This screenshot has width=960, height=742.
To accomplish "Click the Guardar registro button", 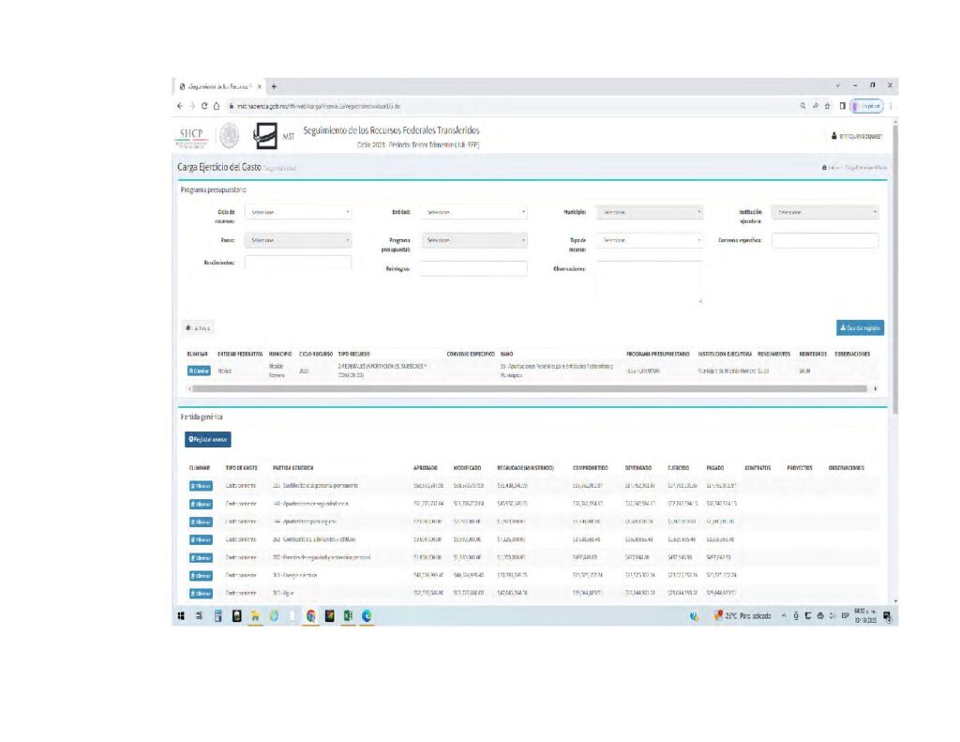I will [x=860, y=327].
